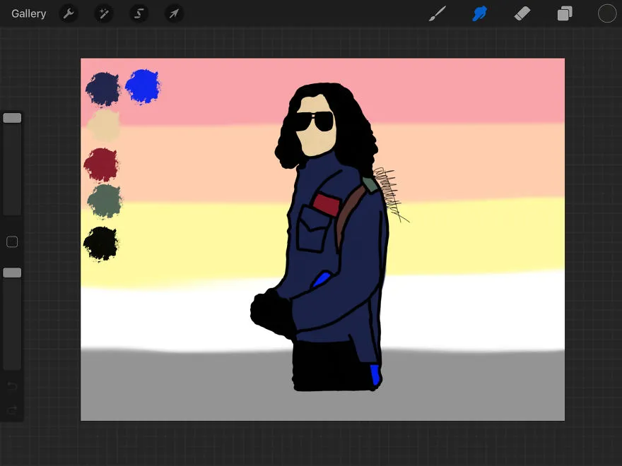
Task: Click the sunglasses on the drawn figure
Action: [314, 121]
